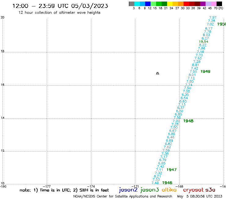Click the 6.67 wave height value

[x=173, y=131]
